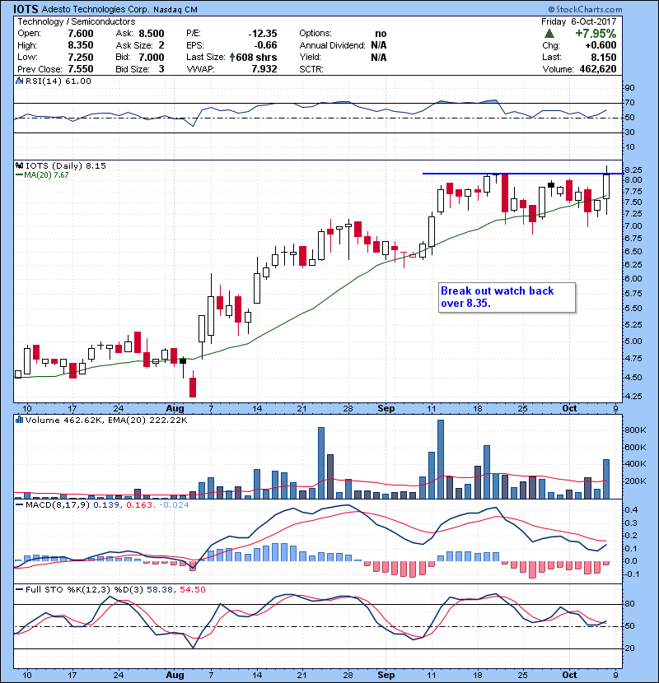
Task: Click the Adesto Technologies Corp. company name
Action: (96, 9)
